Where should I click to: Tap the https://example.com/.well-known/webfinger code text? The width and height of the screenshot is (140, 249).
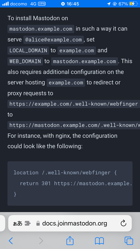(74, 104)
